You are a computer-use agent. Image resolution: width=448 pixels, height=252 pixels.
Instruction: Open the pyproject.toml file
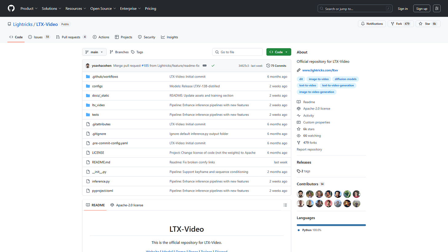point(102,191)
